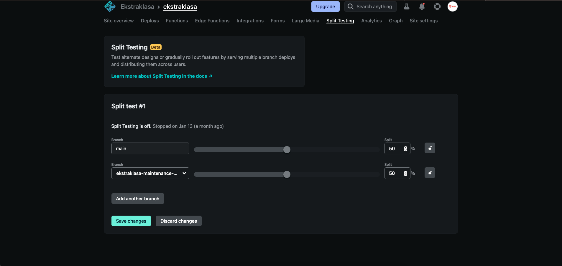This screenshot has width=562, height=266.
Task: Open the notifications bell
Action: coord(422,6)
